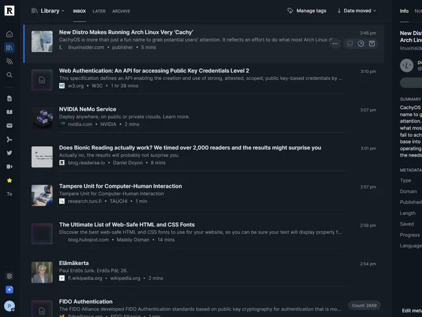This screenshot has height=317, width=422.
Task: Expand the Library dropdown
Action: click(53, 11)
